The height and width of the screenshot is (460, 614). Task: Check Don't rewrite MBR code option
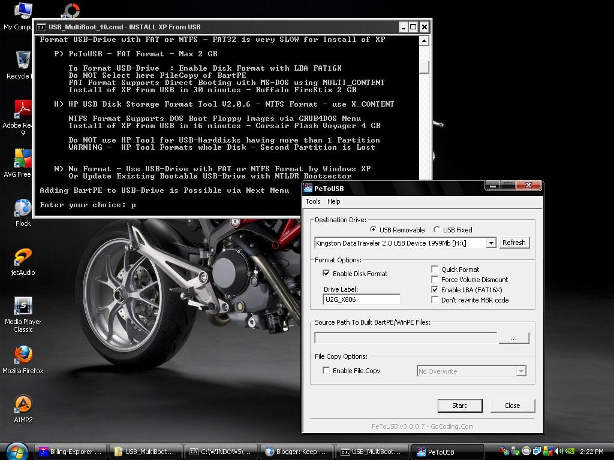(x=435, y=299)
